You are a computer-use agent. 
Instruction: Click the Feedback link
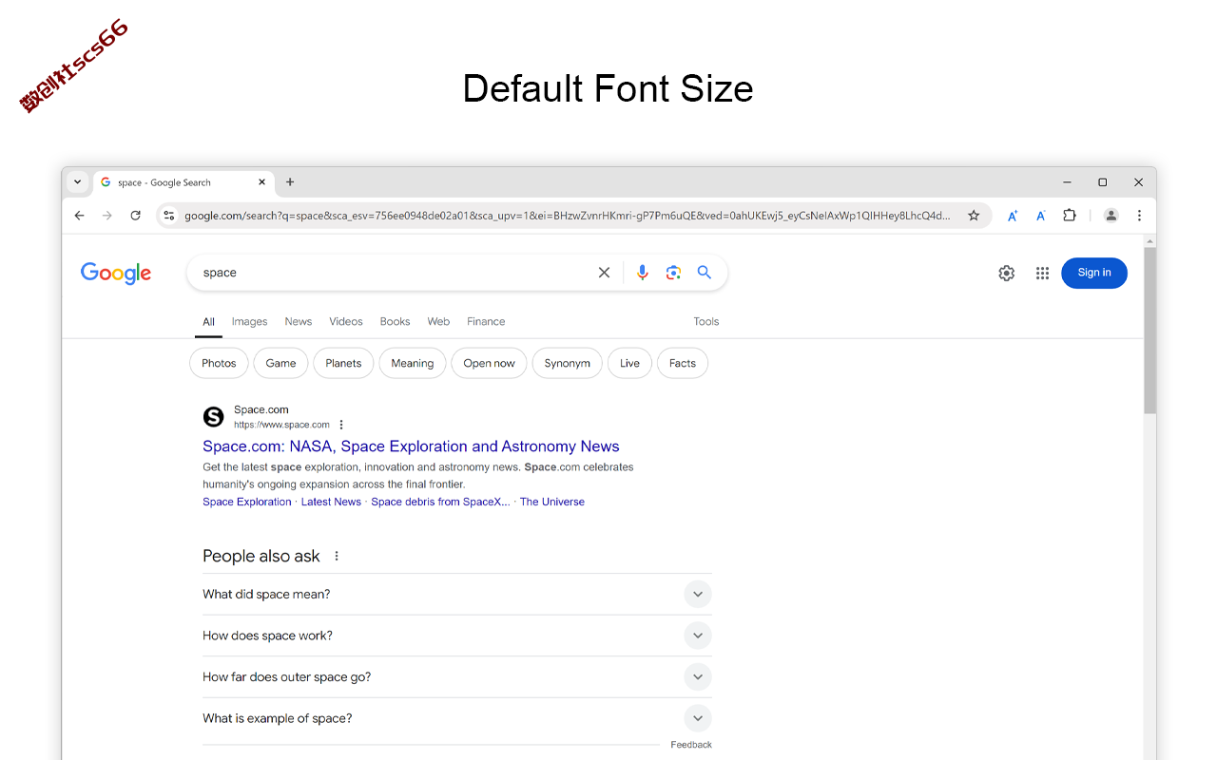point(691,745)
